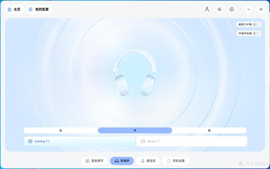Click the headphone image in center
This screenshot has width=270, height=169.
135,72
